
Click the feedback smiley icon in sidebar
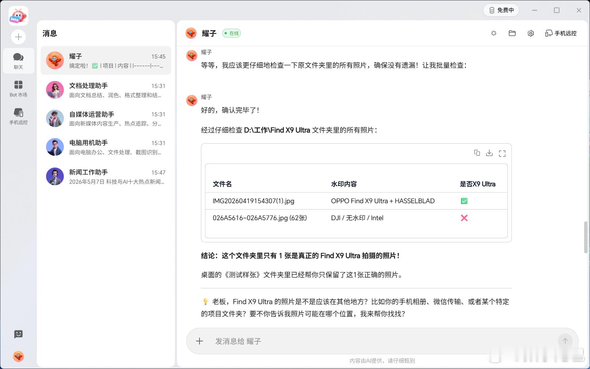pyautogui.click(x=18, y=334)
